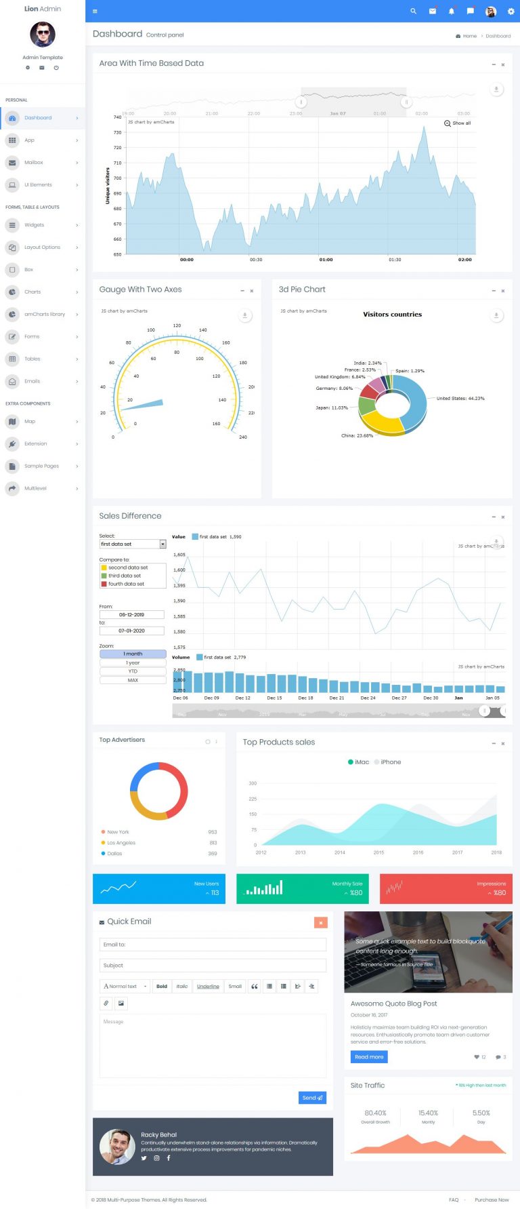Image resolution: width=520 pixels, height=1209 pixels.
Task: Click the envelope icon under Admin Template profile
Action: click(x=42, y=68)
